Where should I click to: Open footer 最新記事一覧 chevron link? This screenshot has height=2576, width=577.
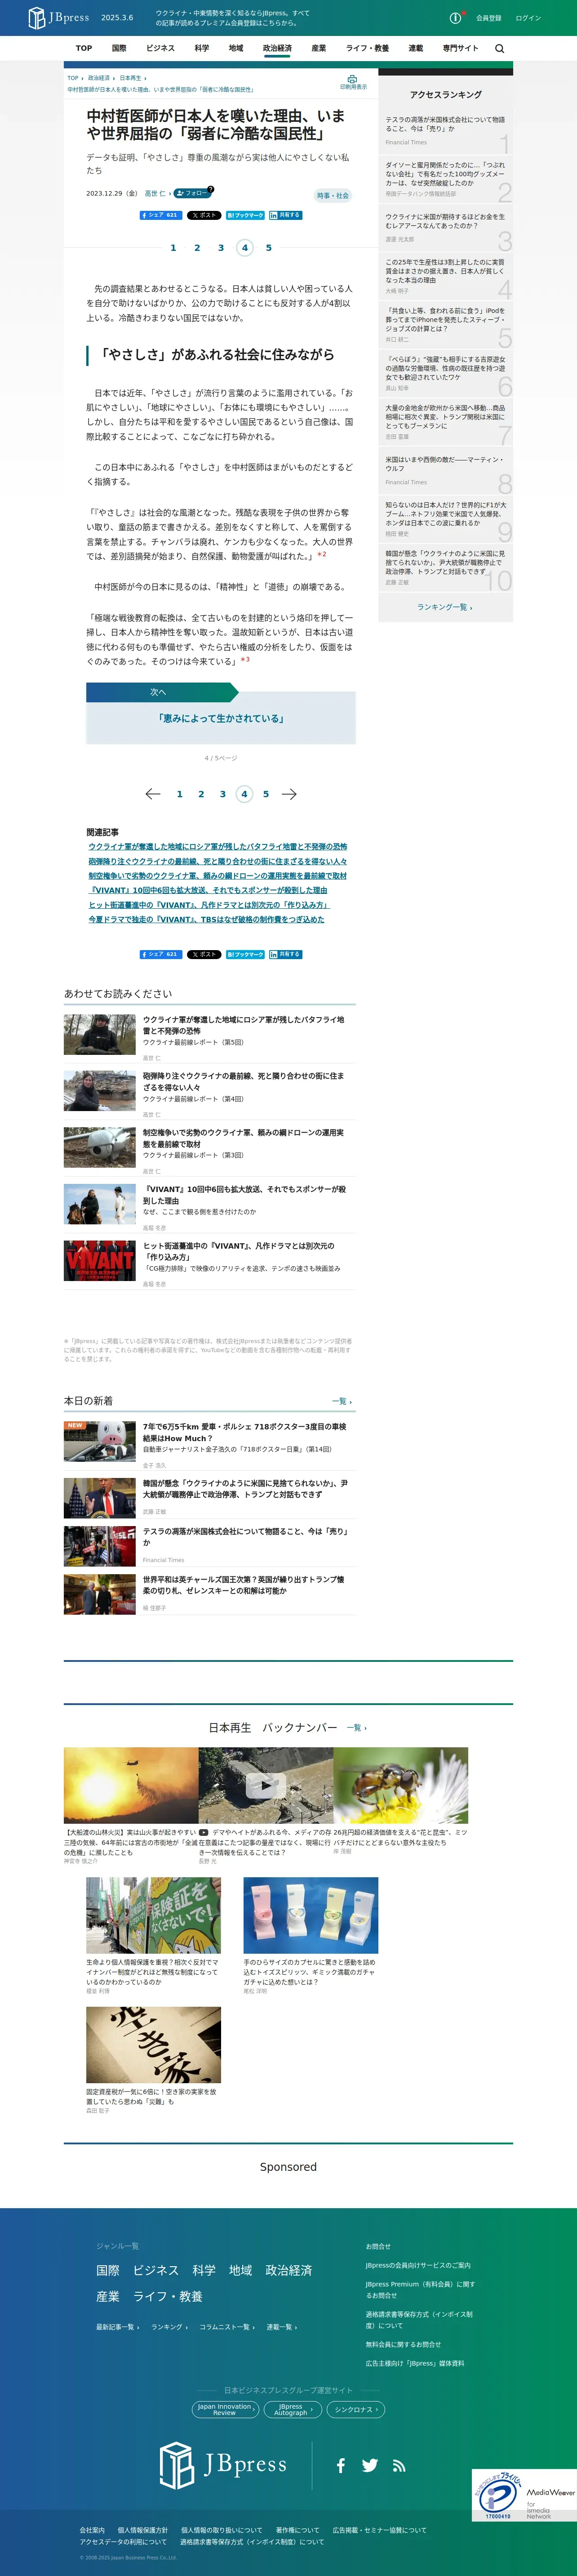pos(118,2327)
